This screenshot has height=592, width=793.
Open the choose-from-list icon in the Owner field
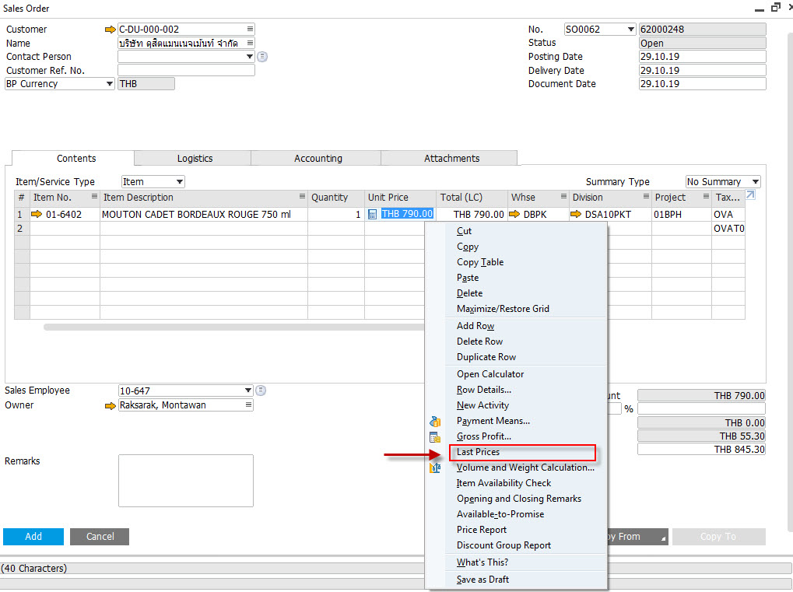coord(248,405)
